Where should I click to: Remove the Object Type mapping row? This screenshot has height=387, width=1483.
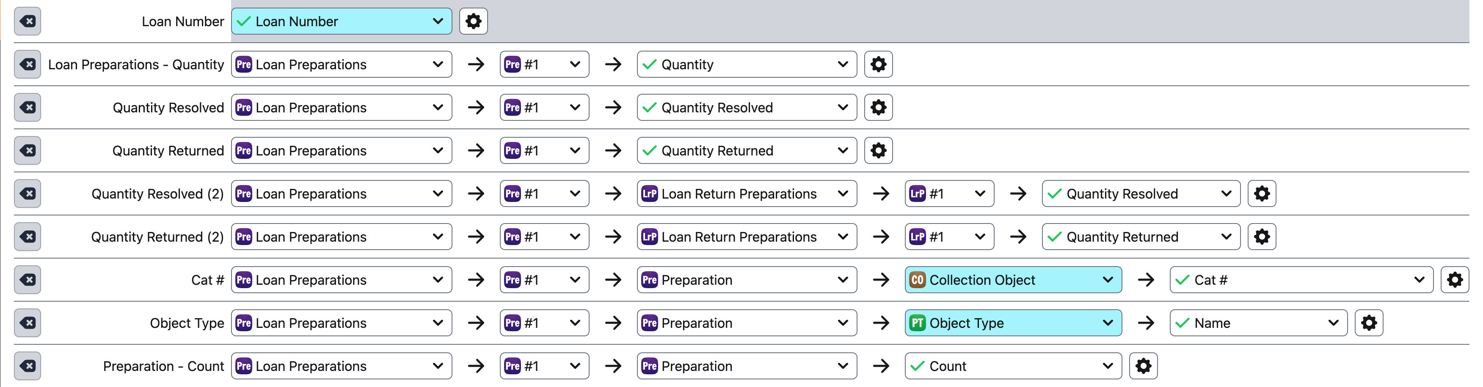(x=27, y=323)
